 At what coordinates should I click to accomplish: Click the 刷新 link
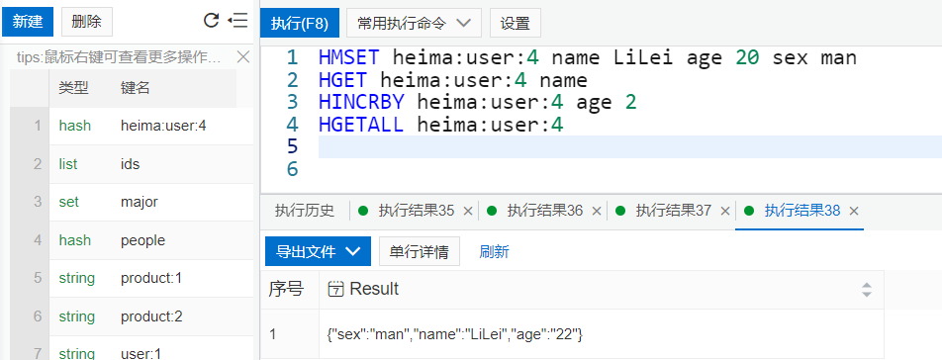pos(494,251)
